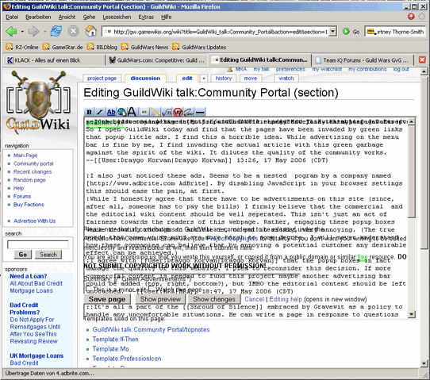This screenshot has width=430, height=380.
Task: Click the grey Forward arrow button
Action: coord(33,31)
